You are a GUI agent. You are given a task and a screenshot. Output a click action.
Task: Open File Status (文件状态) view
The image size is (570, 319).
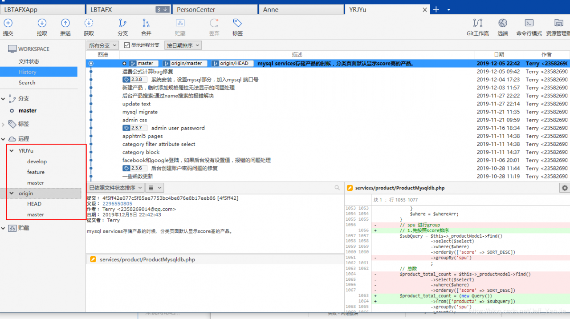(x=29, y=61)
